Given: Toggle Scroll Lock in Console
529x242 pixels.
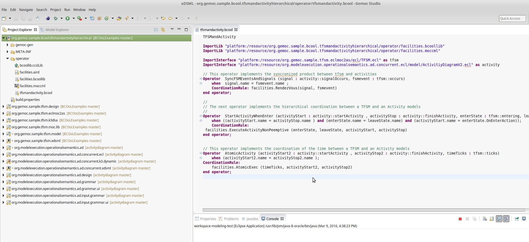Looking at the screenshot, I should 492,219.
